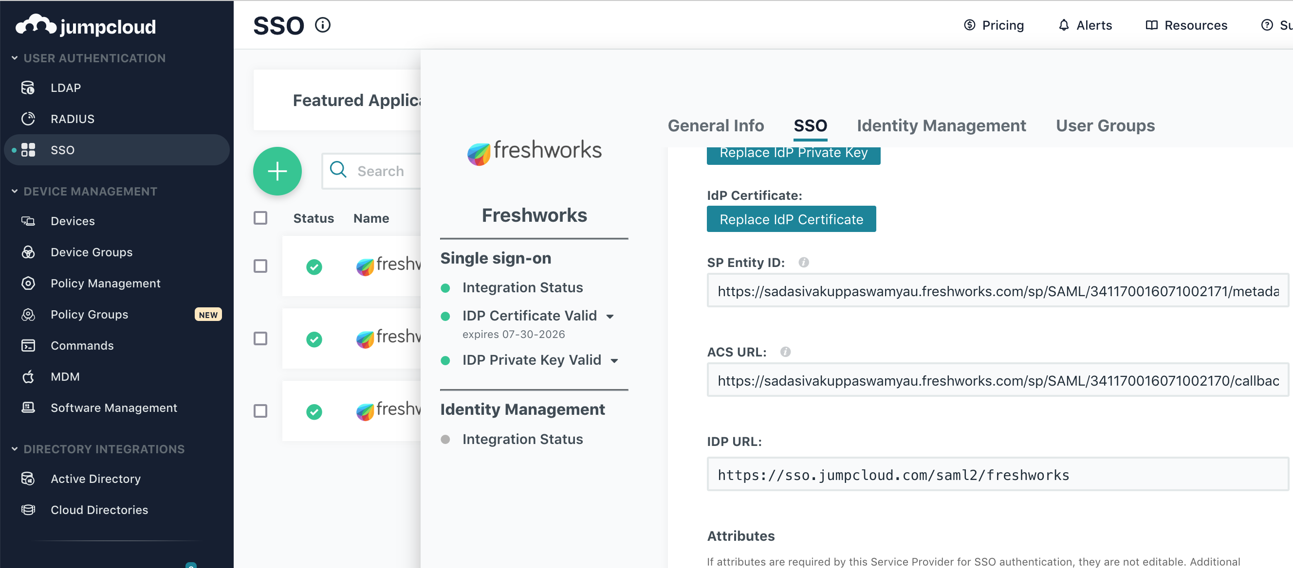1293x568 pixels.
Task: Toggle the select-all checkbox in table header
Action: coord(260,218)
